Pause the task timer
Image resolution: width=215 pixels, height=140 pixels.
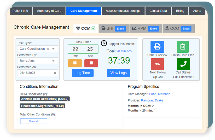(75, 63)
